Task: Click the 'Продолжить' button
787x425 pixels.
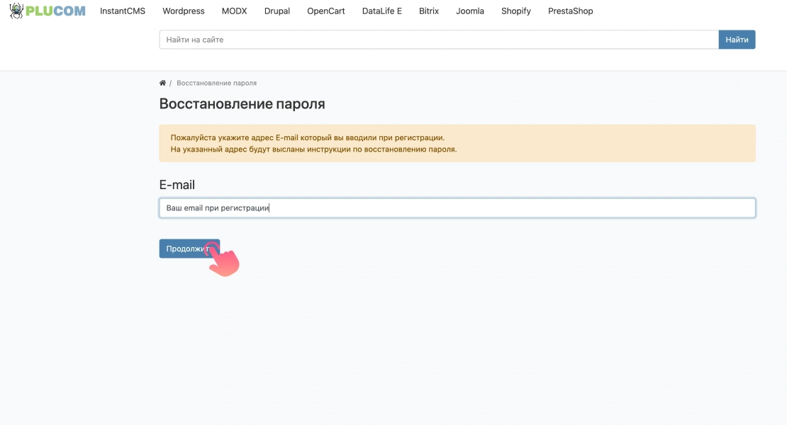Action: 189,249
